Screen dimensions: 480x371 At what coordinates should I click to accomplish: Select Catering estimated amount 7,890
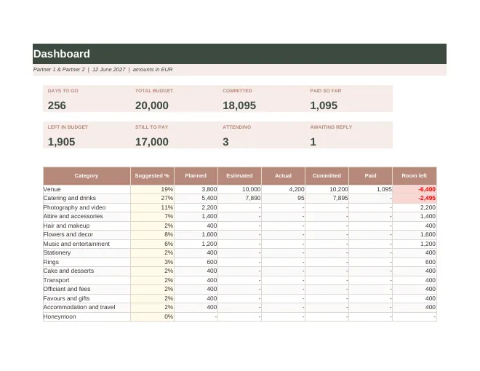(239, 199)
